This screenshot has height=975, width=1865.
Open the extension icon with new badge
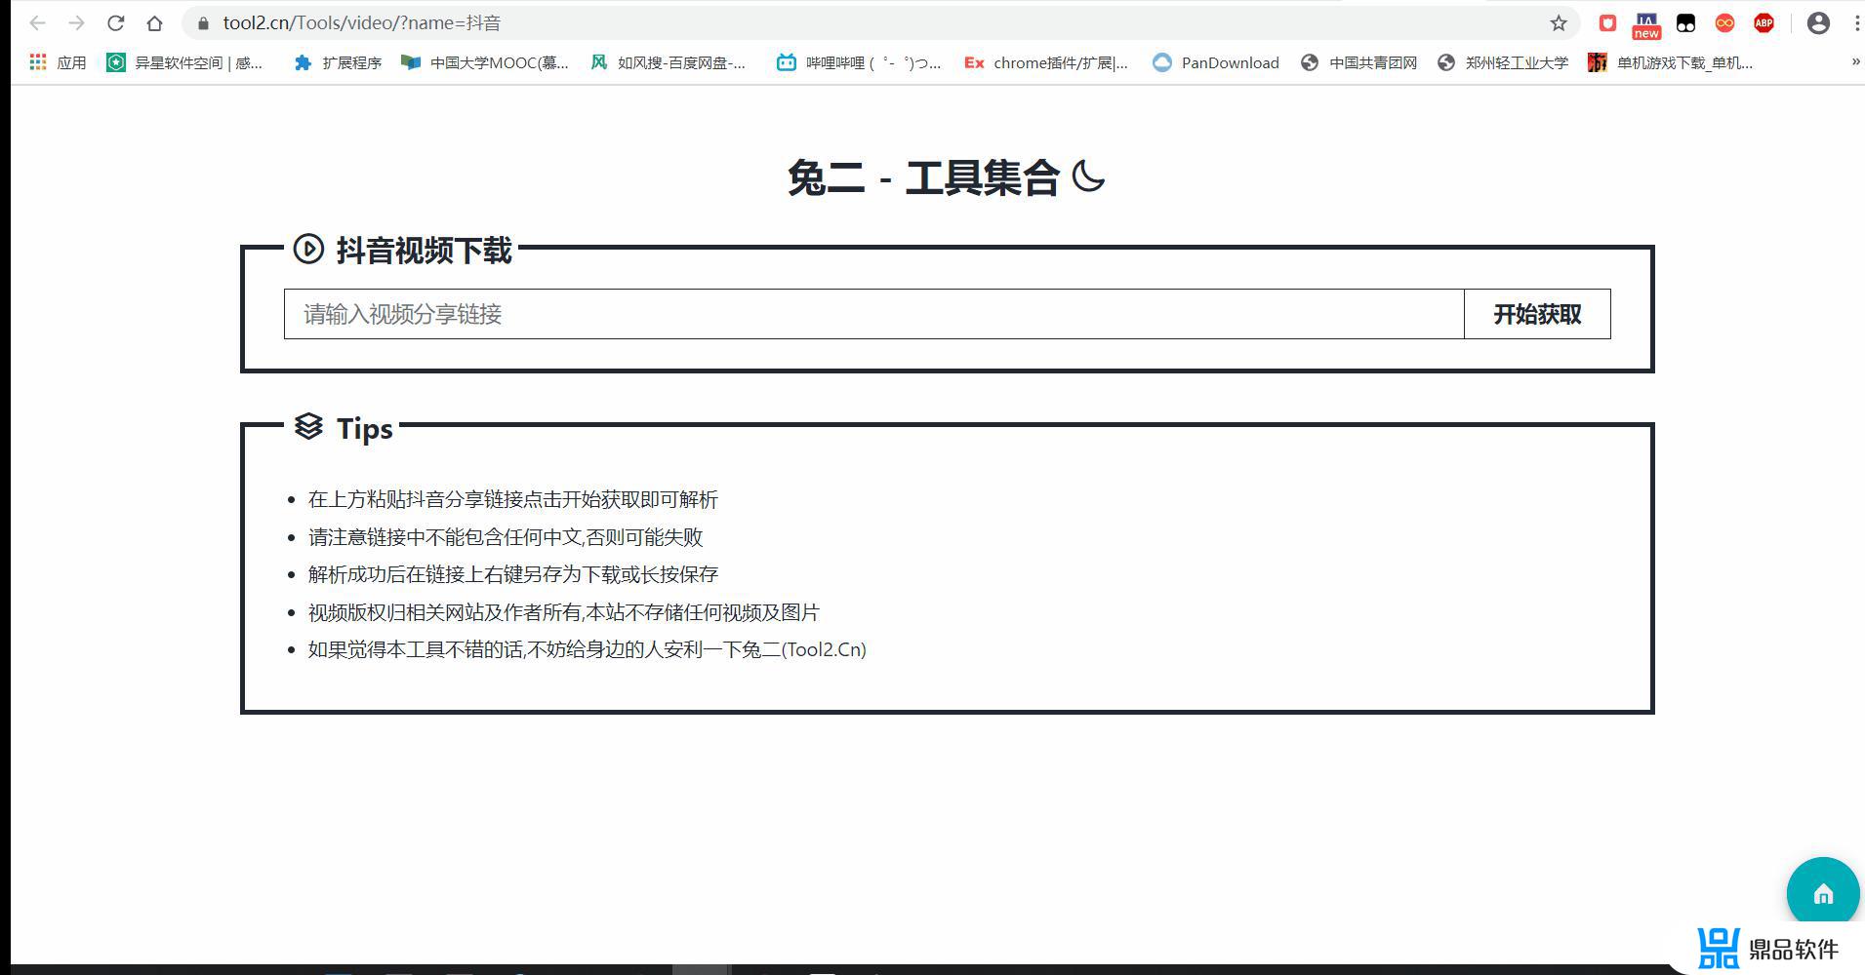(x=1646, y=24)
